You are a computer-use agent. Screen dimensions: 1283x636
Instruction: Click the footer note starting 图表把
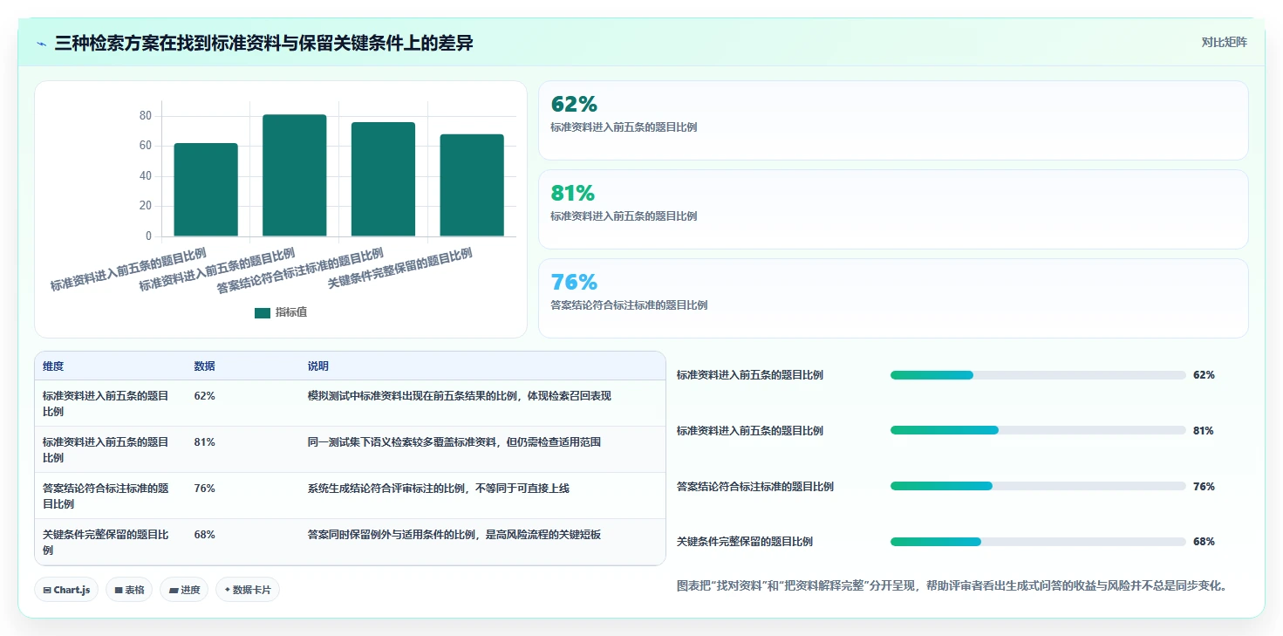952,586
